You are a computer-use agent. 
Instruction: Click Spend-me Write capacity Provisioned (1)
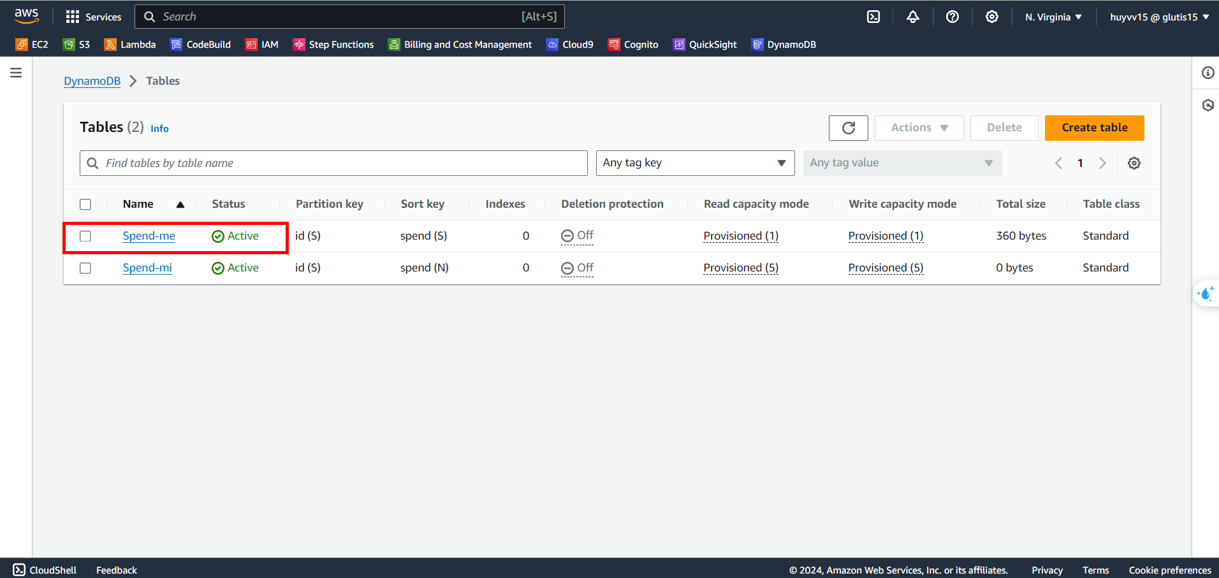pos(886,236)
